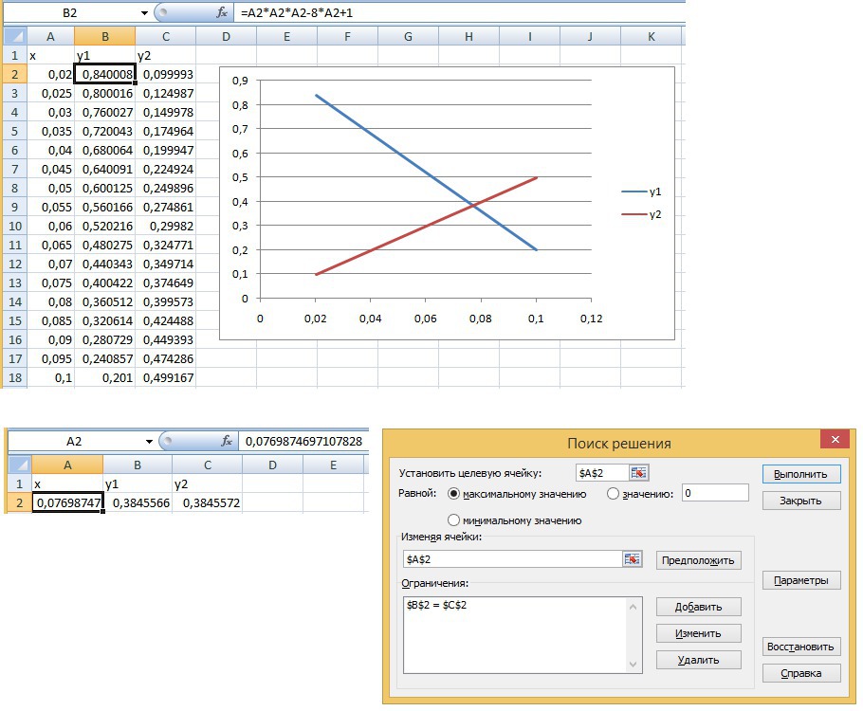Click range selector icon beside target cell field
This screenshot has height=711, width=863.
(x=639, y=473)
